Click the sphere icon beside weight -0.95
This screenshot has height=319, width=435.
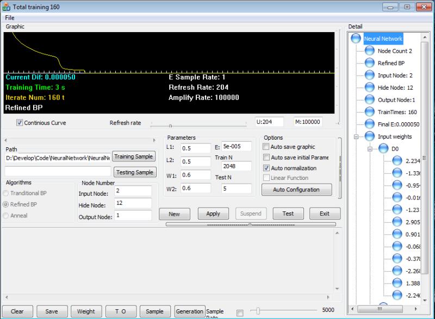click(x=397, y=185)
